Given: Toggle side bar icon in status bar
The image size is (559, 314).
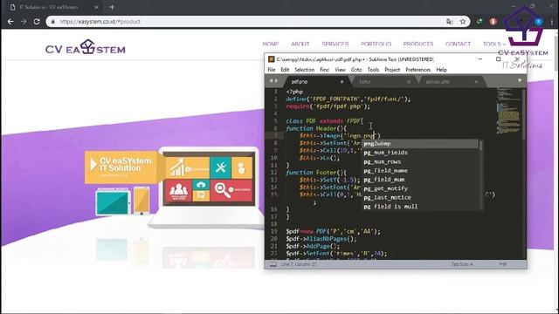Looking at the screenshot, I should tap(273, 264).
